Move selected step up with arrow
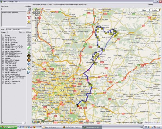162x129 pixels. tap(29, 35)
